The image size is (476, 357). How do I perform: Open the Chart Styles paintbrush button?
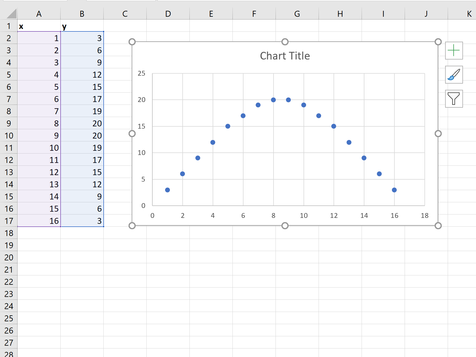click(x=454, y=75)
